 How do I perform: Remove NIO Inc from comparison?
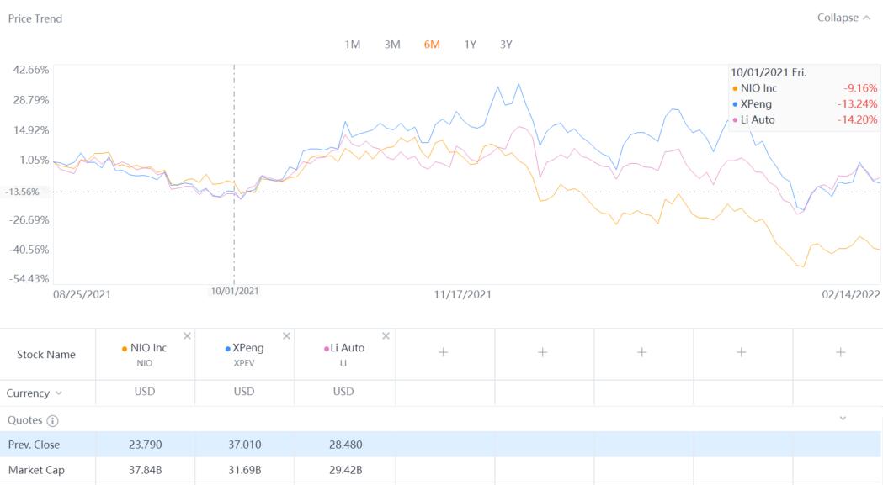(x=187, y=336)
